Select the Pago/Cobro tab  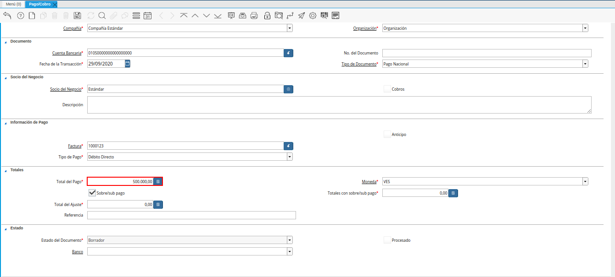(x=39, y=4)
